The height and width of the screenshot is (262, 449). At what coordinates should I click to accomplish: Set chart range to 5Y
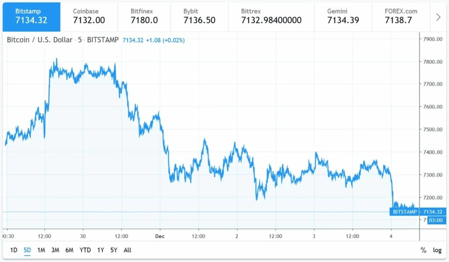(x=114, y=250)
